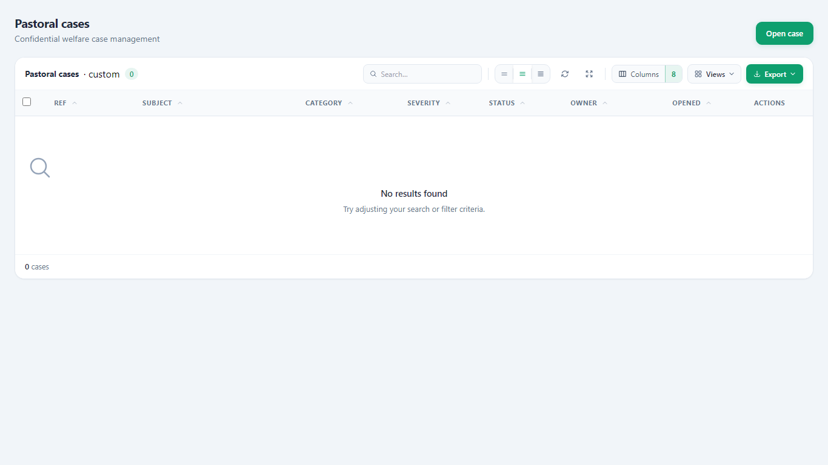This screenshot has height=465, width=828.
Task: Toggle fullscreen table view
Action: click(x=589, y=74)
